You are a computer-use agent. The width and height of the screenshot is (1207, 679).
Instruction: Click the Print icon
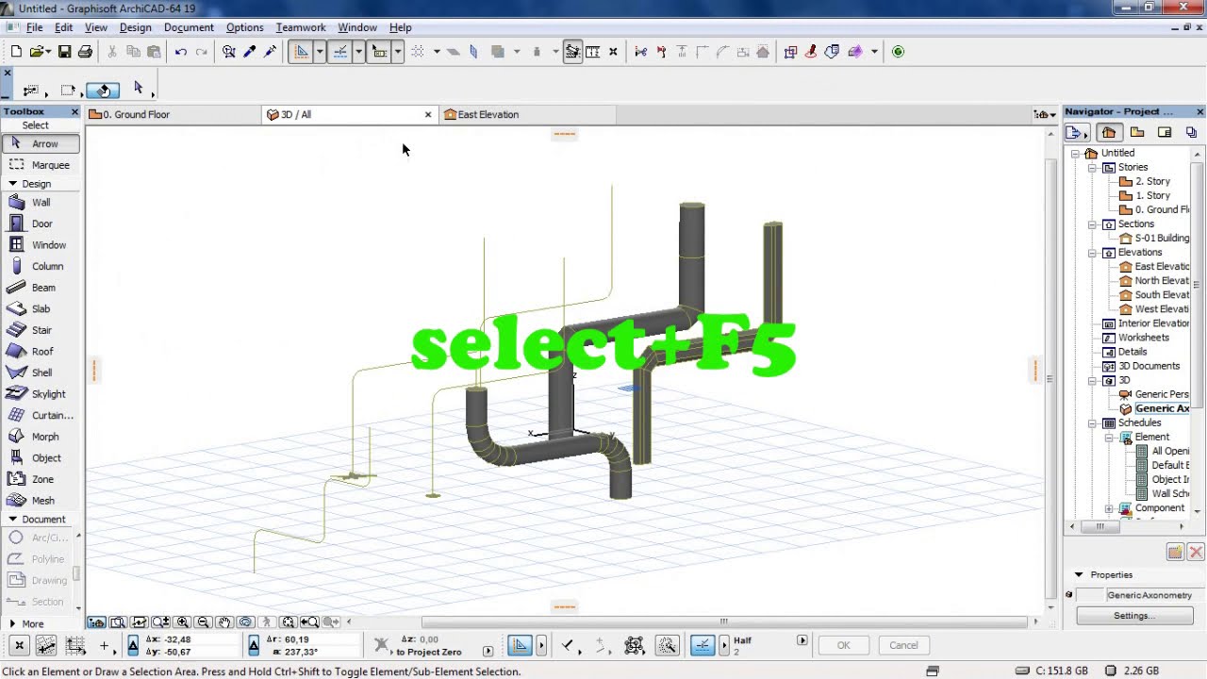[85, 52]
